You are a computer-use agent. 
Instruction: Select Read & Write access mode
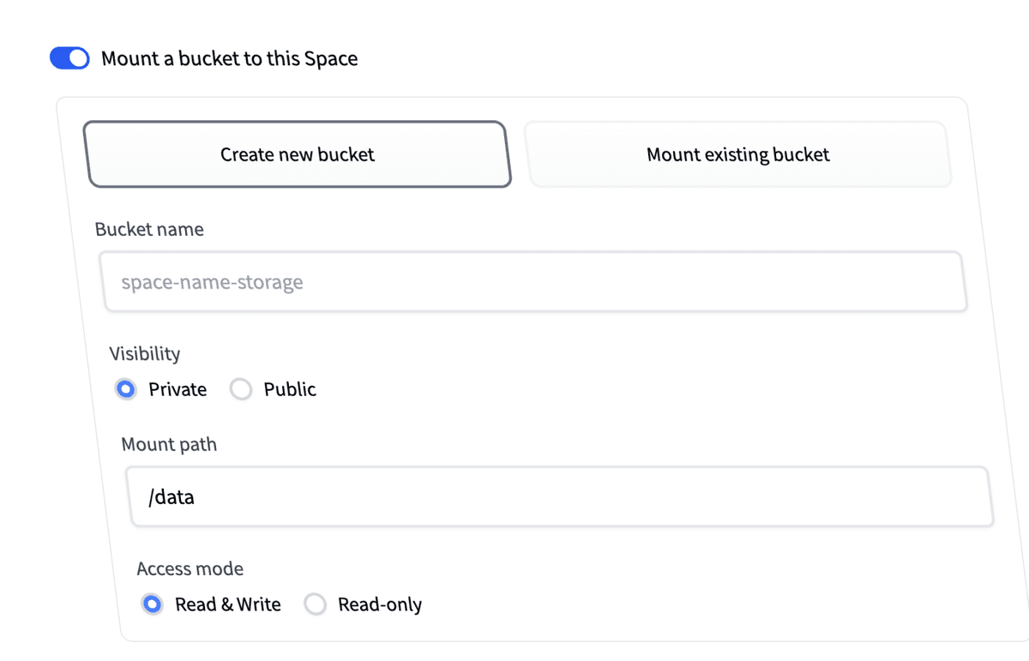152,604
